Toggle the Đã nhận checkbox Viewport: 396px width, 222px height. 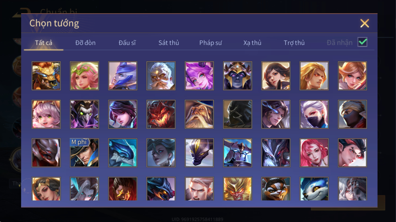(362, 42)
